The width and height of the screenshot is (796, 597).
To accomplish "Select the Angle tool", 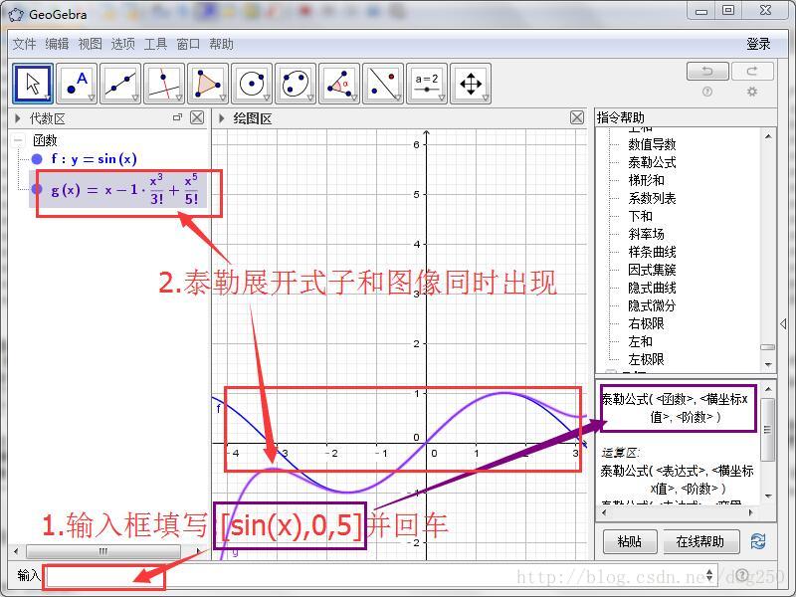I will (339, 84).
